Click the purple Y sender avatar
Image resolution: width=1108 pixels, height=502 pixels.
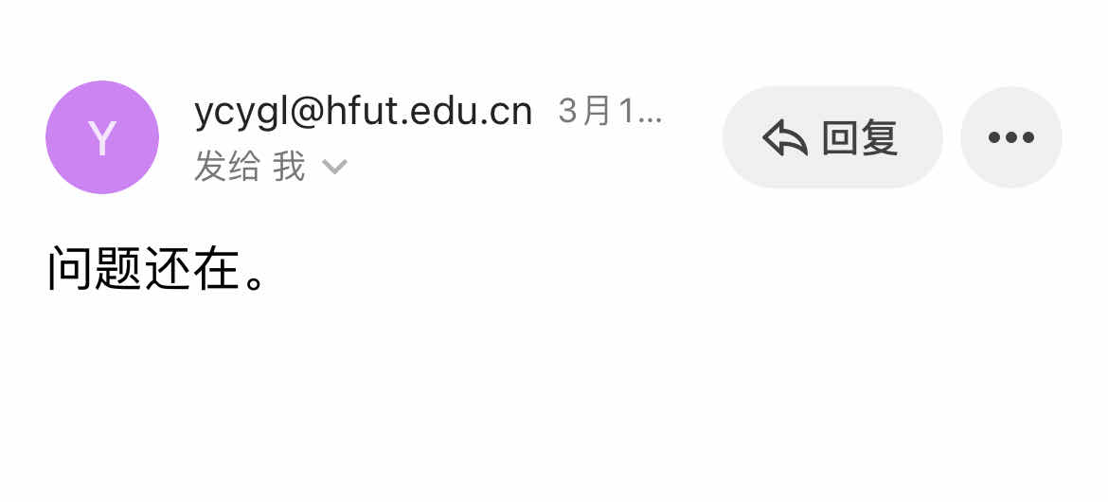coord(101,138)
